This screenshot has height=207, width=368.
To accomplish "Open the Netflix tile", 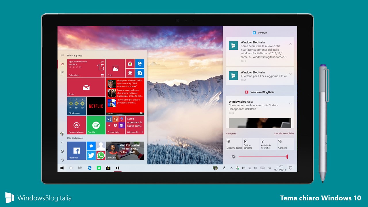I will (x=96, y=106).
